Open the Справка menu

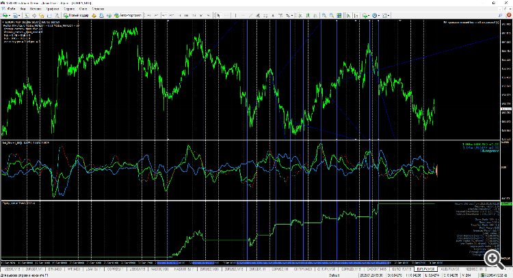point(98,9)
